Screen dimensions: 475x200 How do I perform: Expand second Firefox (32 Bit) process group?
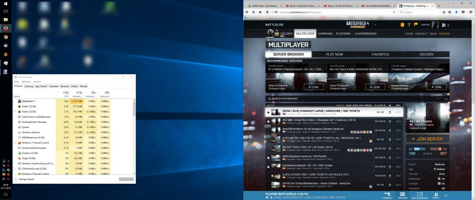[x=15, y=112]
